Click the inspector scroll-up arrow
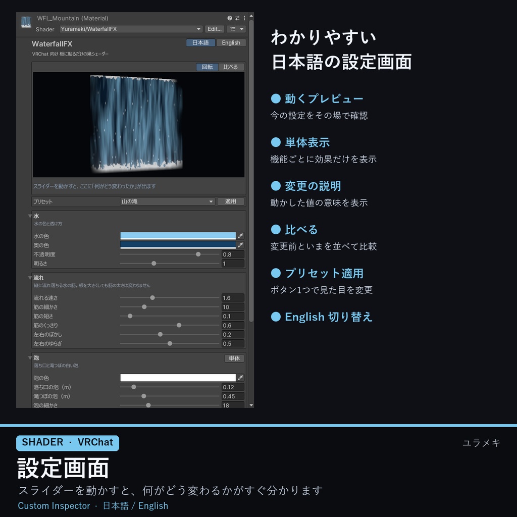The width and height of the screenshot is (517, 517). (251, 16)
